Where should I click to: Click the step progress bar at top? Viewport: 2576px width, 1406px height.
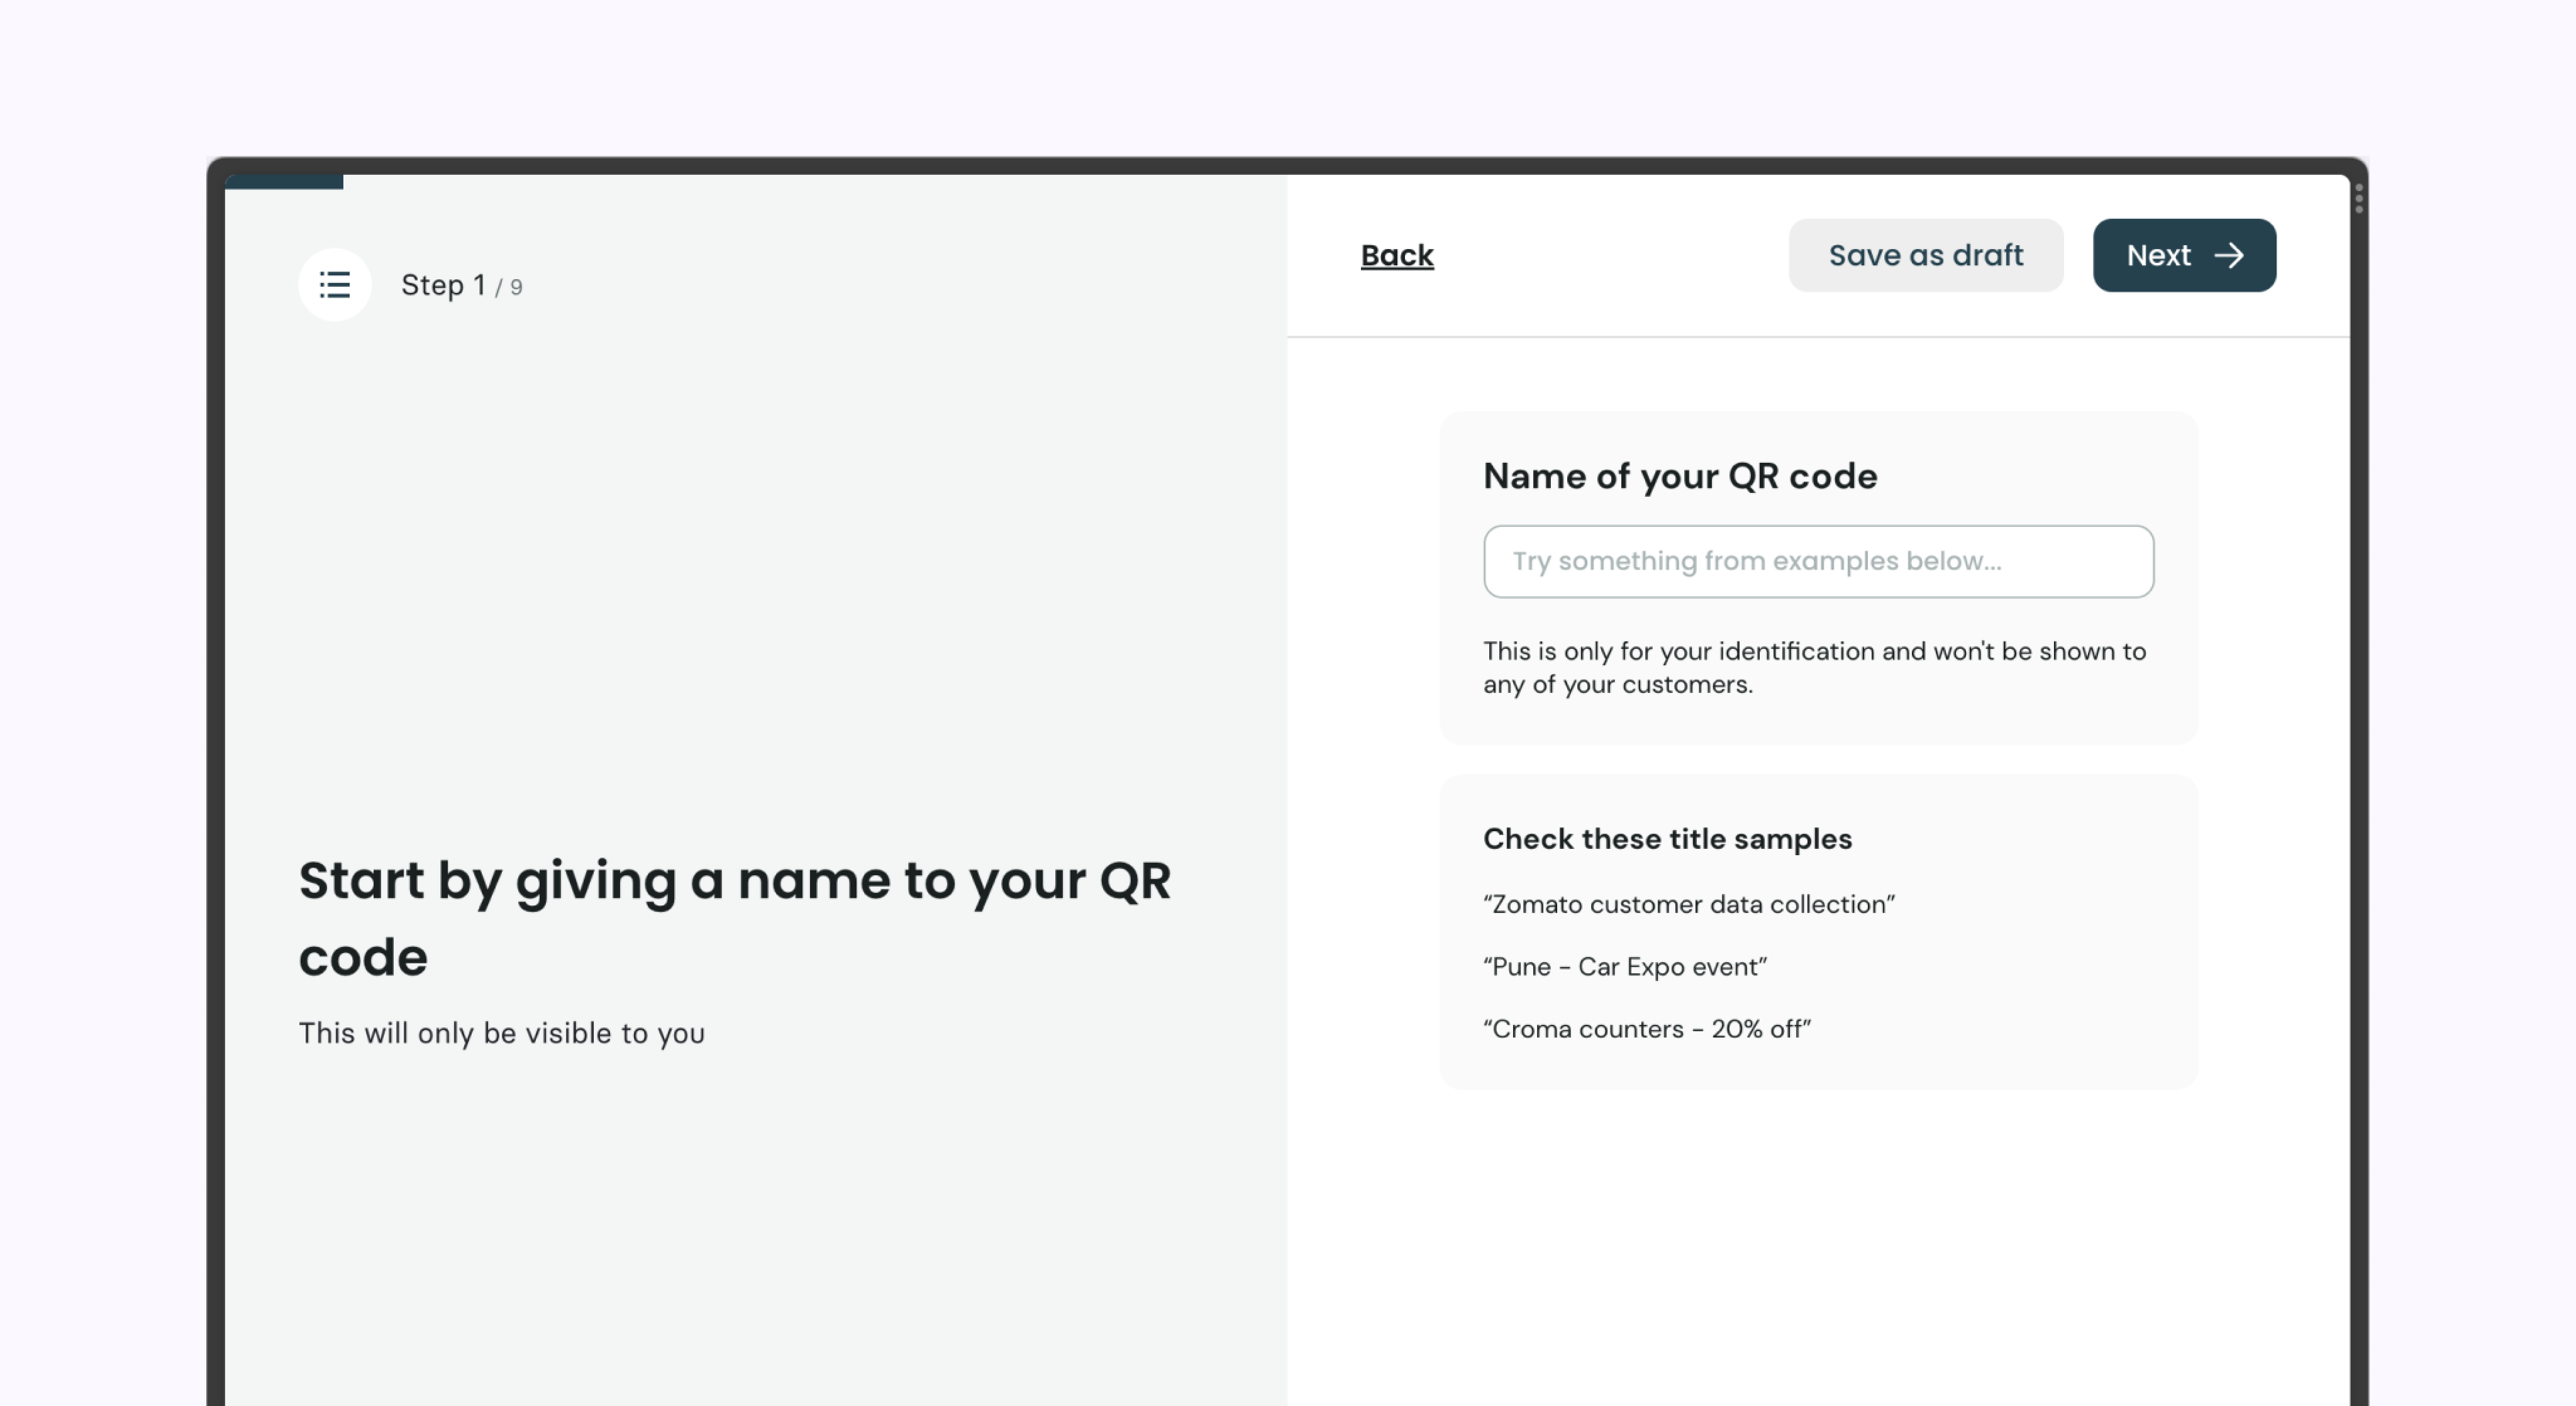click(x=284, y=182)
